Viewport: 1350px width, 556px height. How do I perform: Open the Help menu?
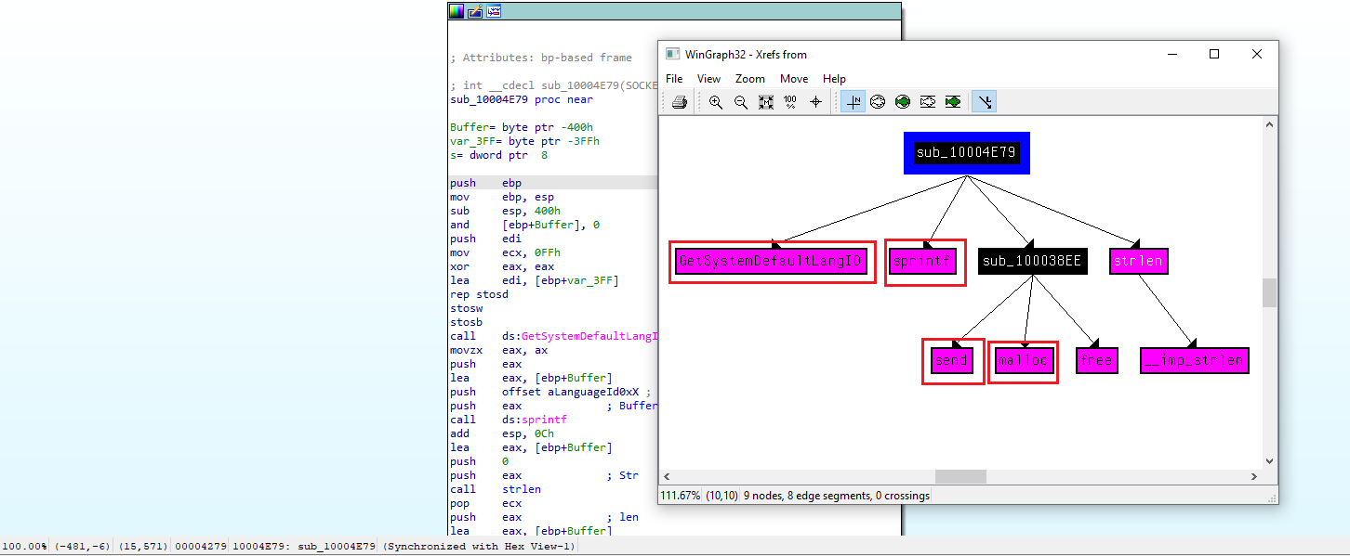[834, 79]
